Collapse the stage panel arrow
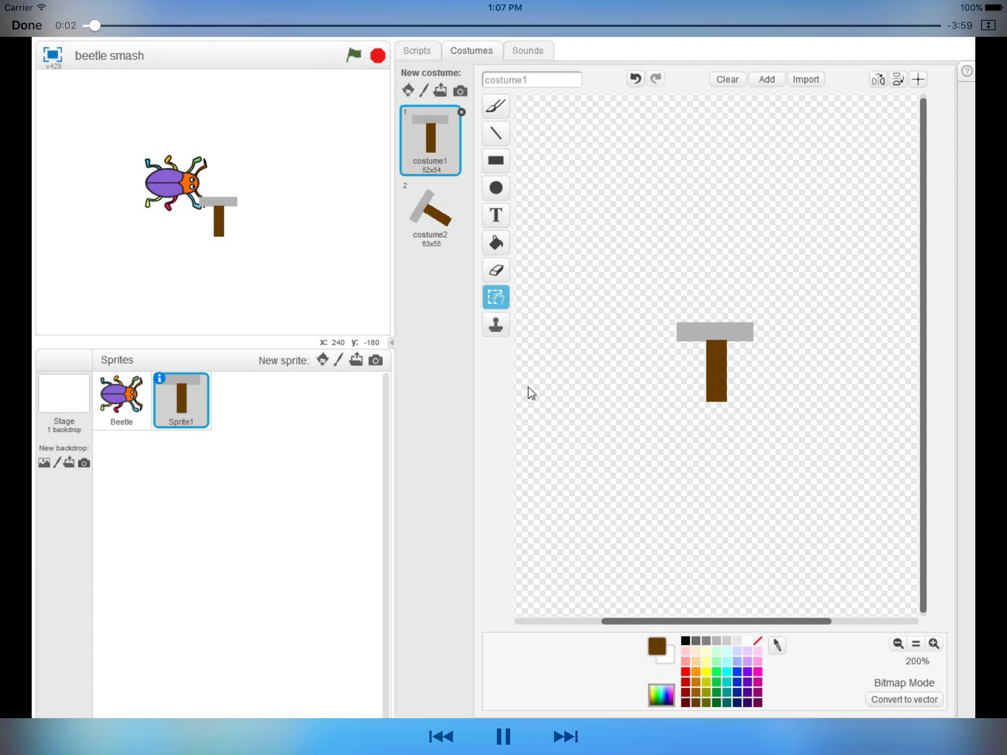The width and height of the screenshot is (1007, 755). [x=391, y=342]
